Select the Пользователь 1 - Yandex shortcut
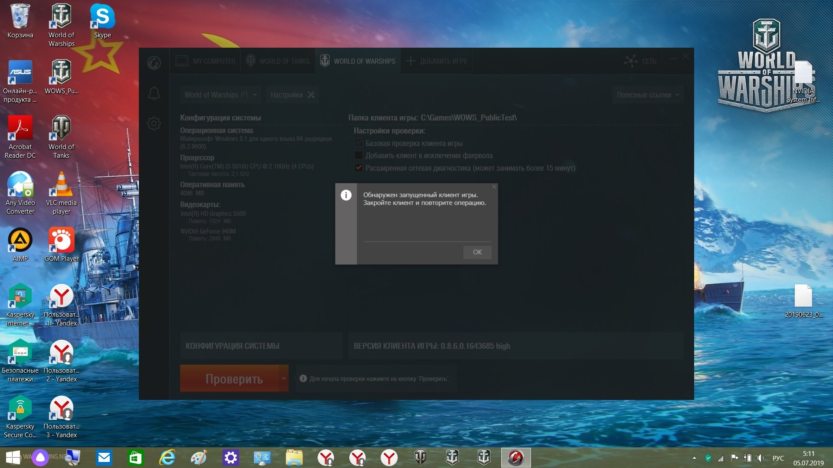This screenshot has width=833, height=468. pyautogui.click(x=61, y=305)
